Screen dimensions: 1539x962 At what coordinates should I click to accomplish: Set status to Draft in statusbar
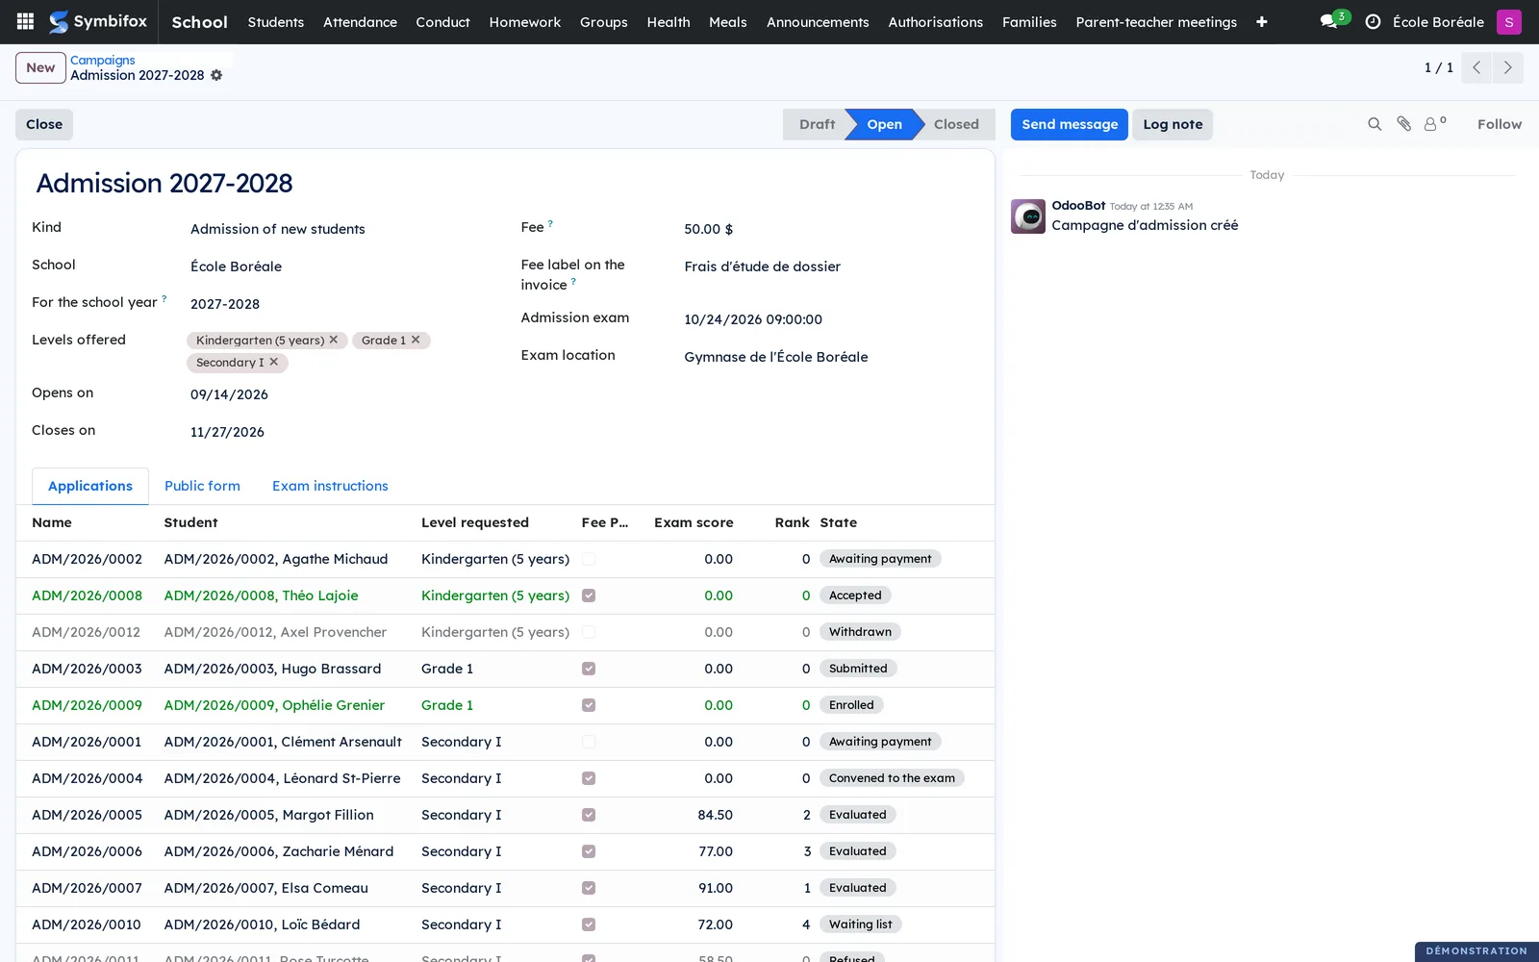point(817,124)
